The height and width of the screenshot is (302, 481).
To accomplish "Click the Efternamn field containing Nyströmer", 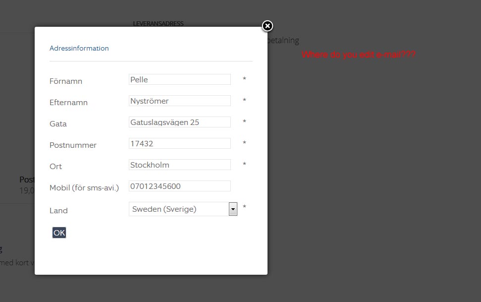I will click(180, 101).
